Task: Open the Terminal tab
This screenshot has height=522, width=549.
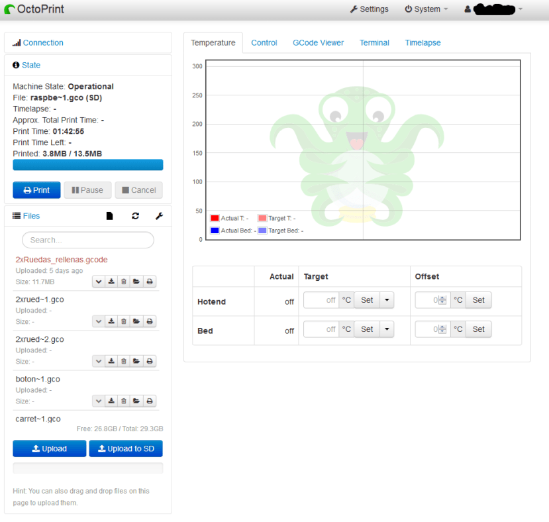Action: click(x=374, y=43)
